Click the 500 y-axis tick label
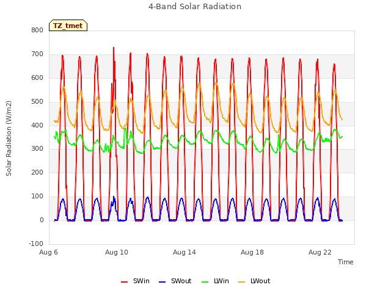391x293 pixels. 37,102
